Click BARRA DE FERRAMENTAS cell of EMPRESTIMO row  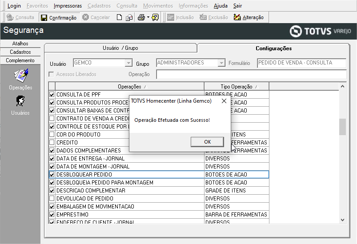[x=237, y=214]
